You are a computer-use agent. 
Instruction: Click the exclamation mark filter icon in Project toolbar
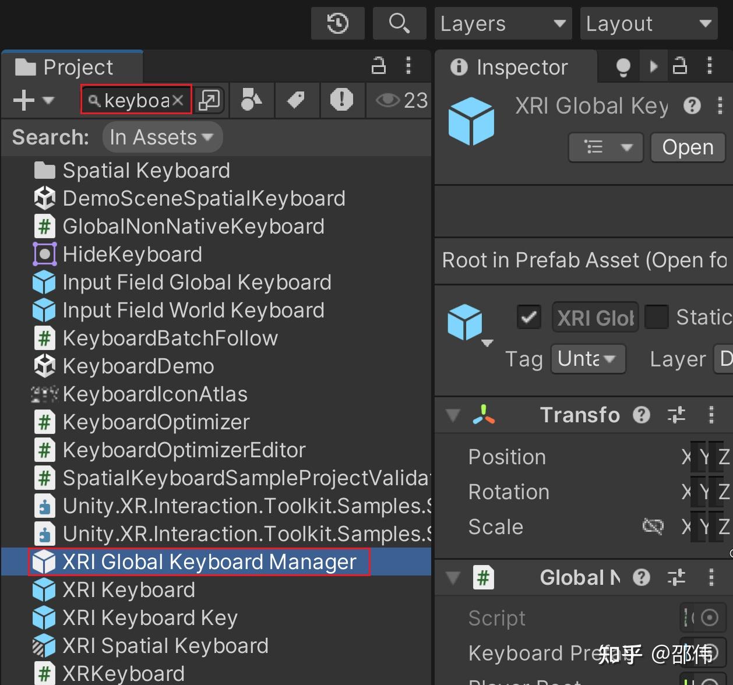pyautogui.click(x=342, y=100)
